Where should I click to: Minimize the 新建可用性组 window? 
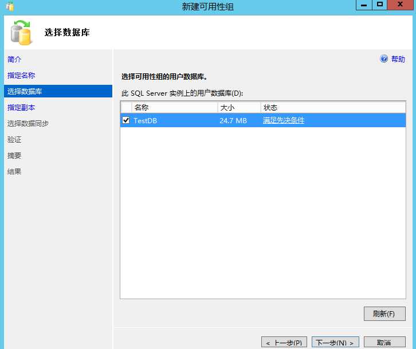coord(364,5)
